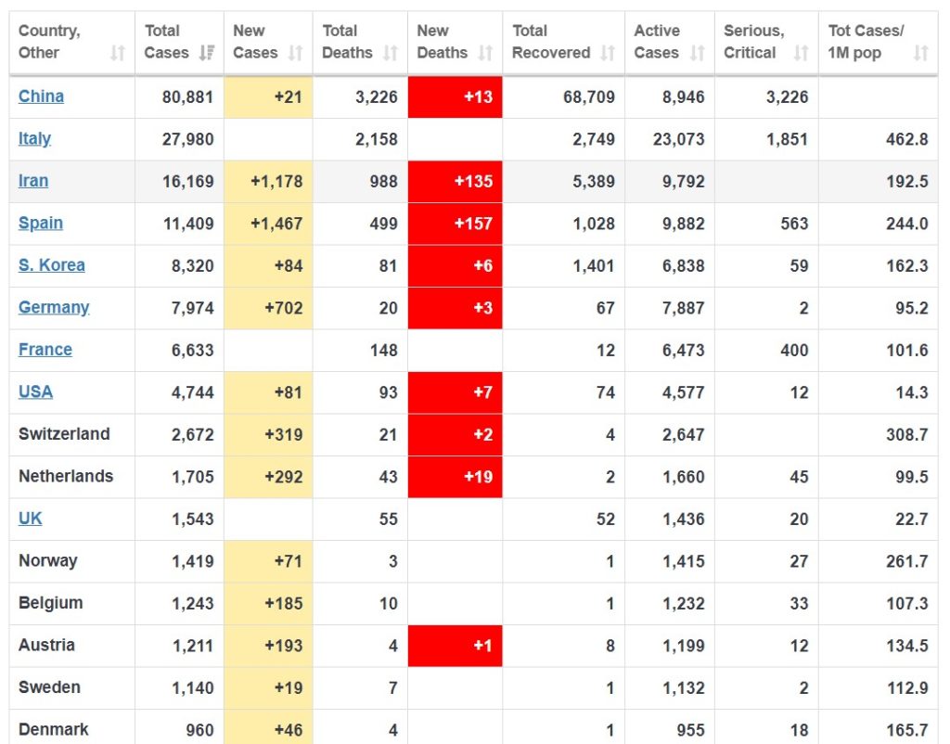Follow the Spain link
The height and width of the screenshot is (744, 950).
[41, 223]
